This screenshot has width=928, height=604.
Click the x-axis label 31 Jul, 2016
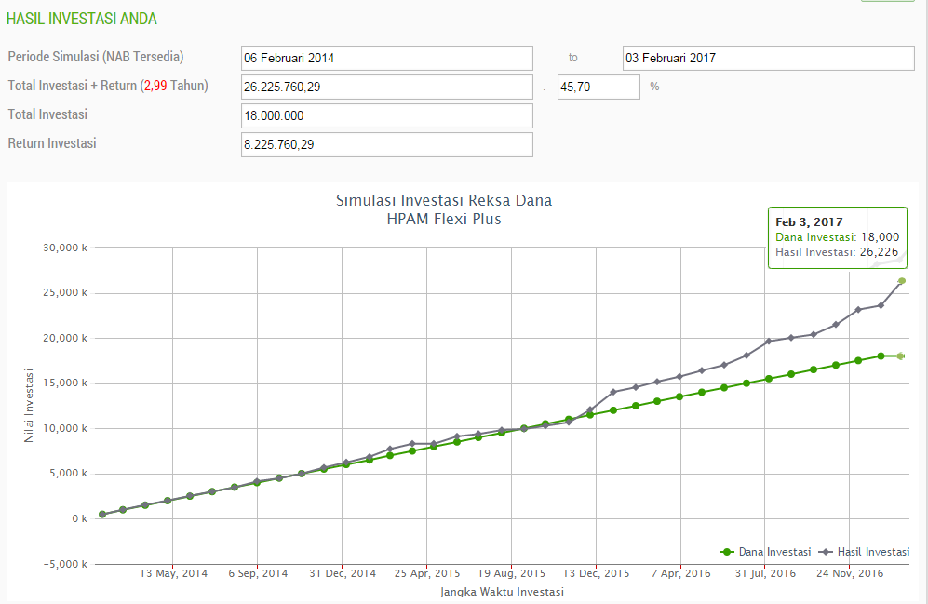tap(766, 573)
